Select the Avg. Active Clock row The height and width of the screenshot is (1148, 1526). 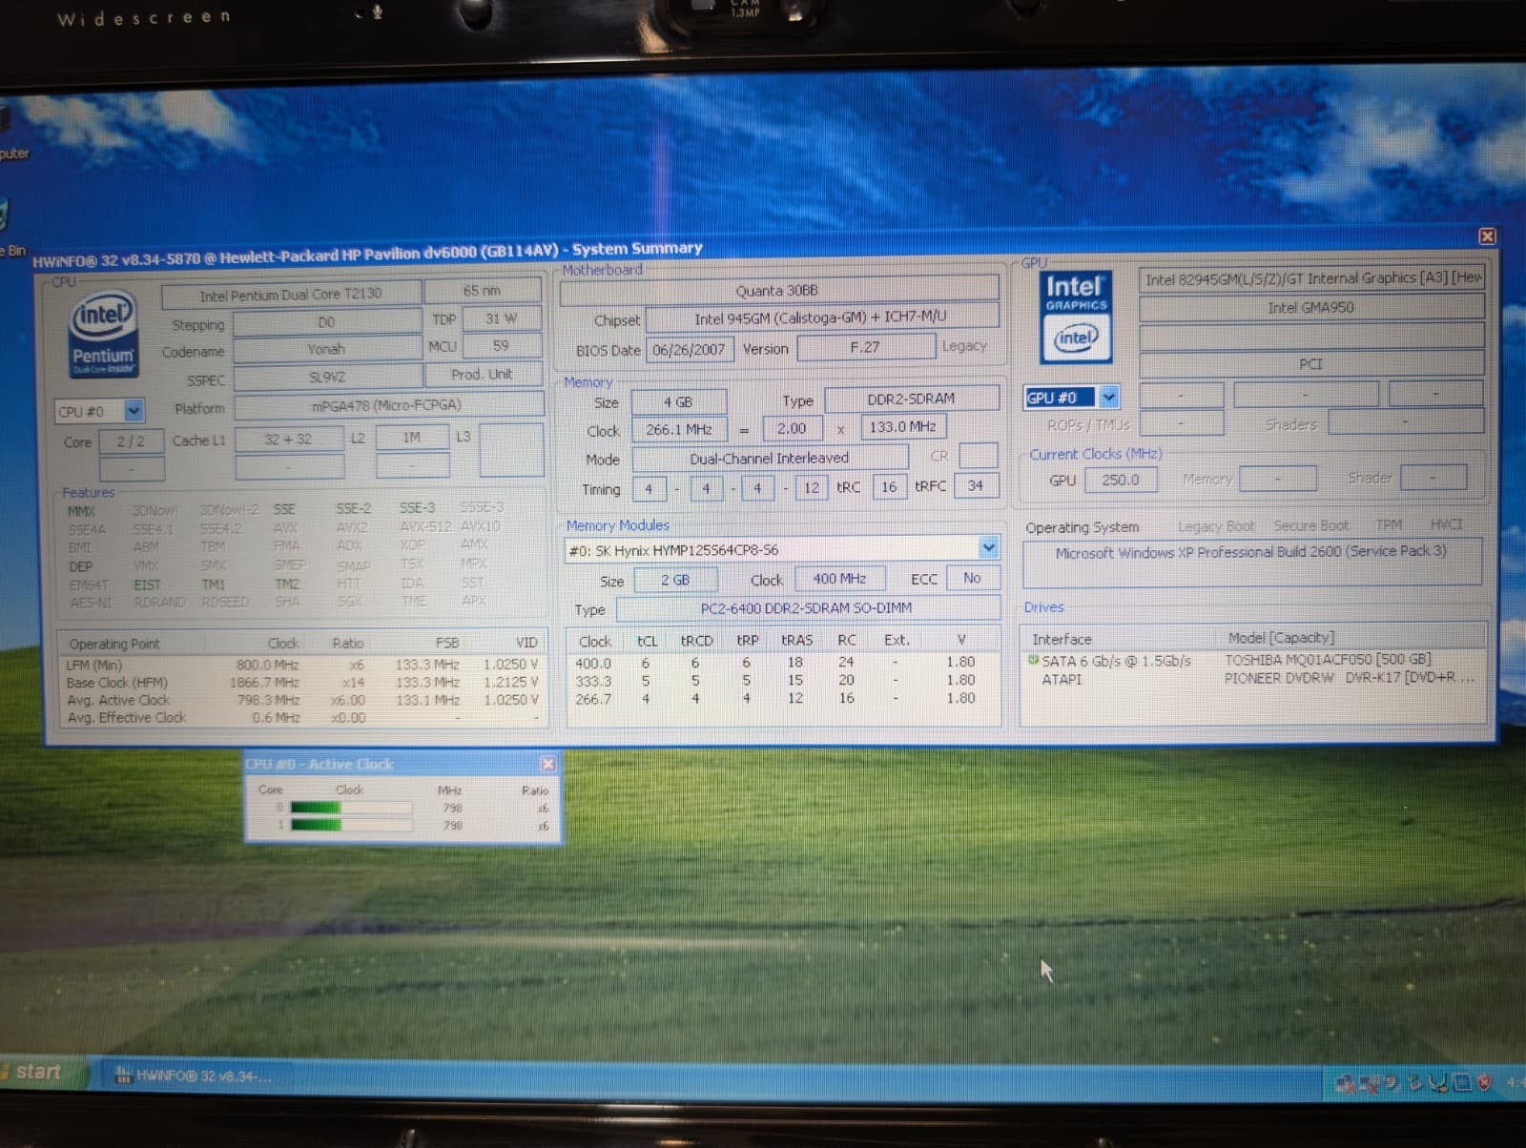point(301,700)
